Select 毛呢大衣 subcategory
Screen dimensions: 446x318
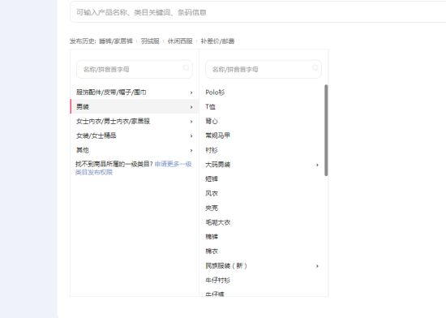(218, 223)
